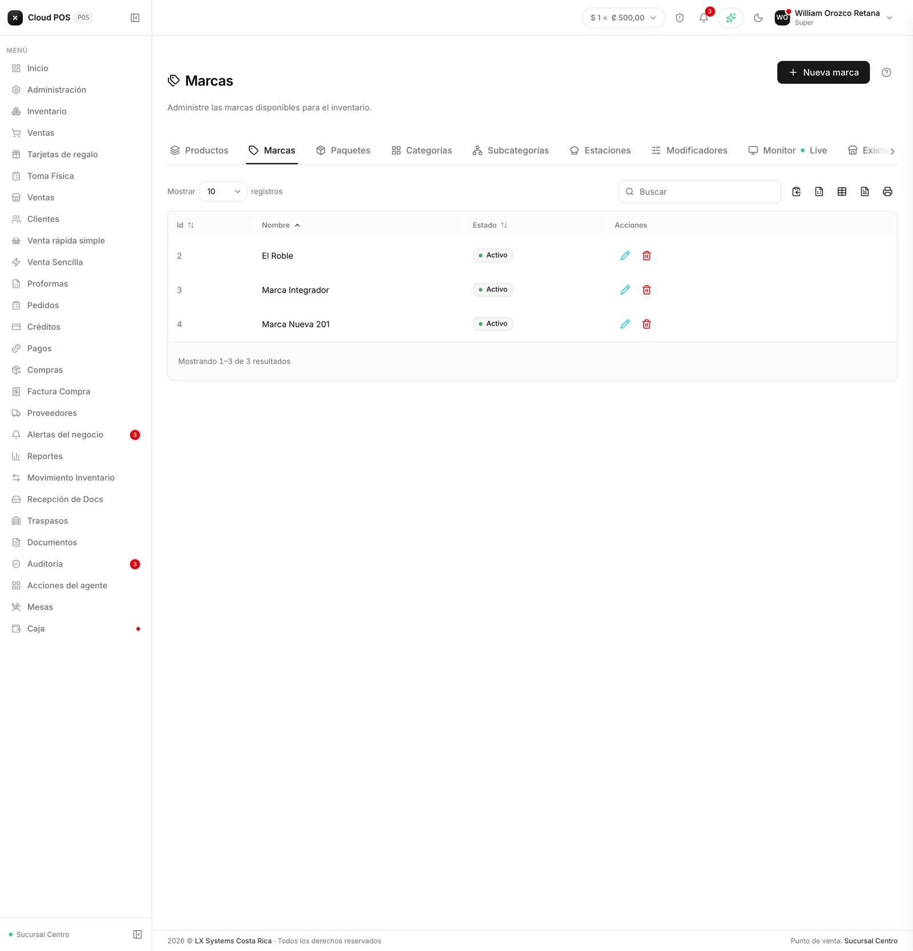
Task: Click the bottom sidebar collapse icon
Action: (x=138, y=934)
